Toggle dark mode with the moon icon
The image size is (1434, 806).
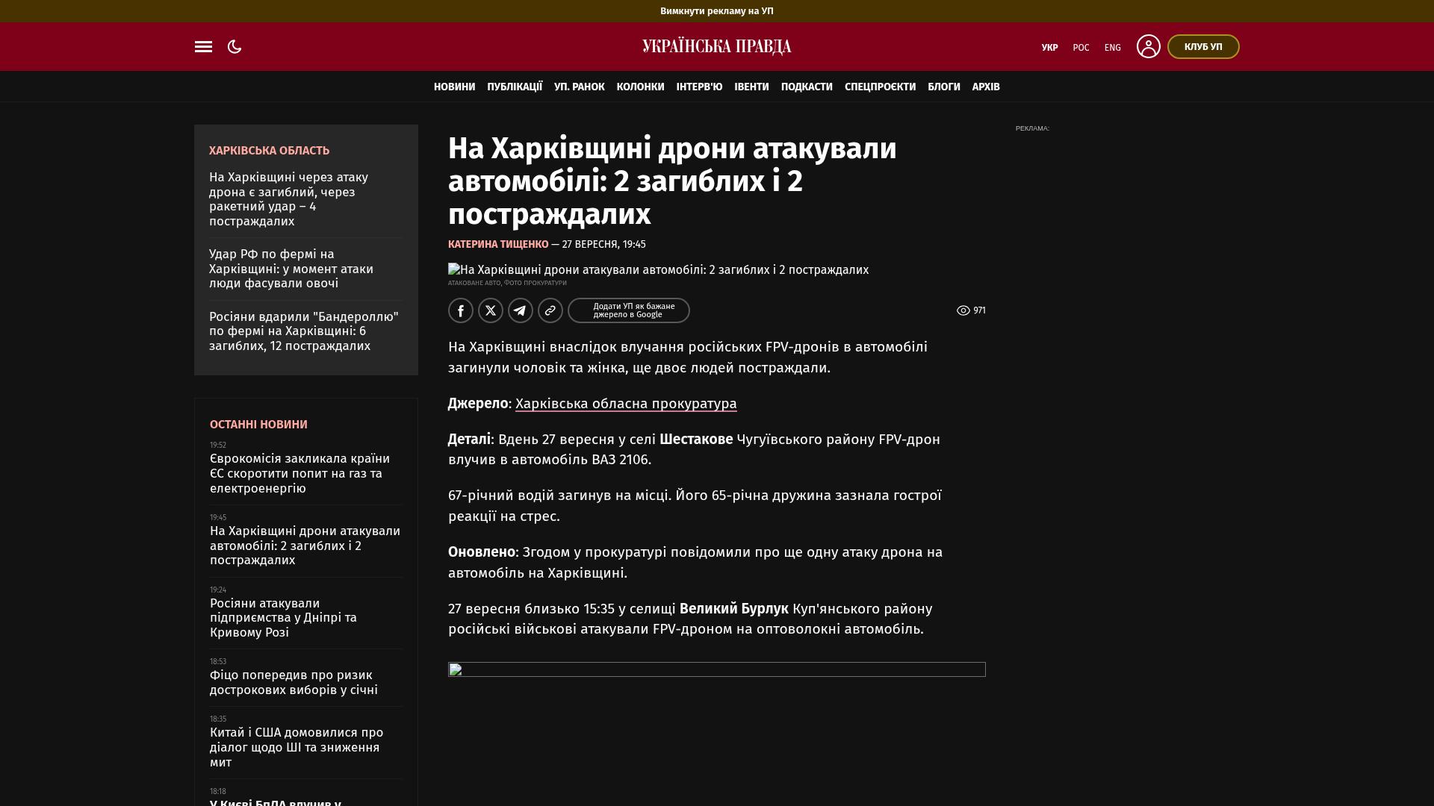click(x=235, y=47)
